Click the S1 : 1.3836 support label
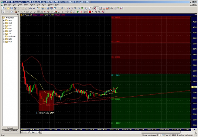The height and width of the screenshot is (137, 198). [x=115, y=123]
